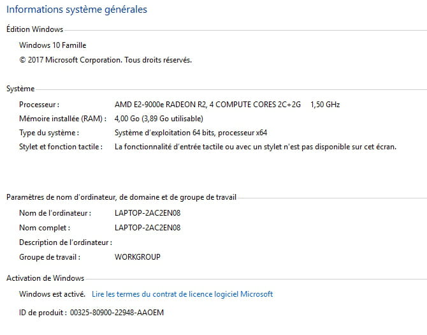
Task: Click the 'Type du système :' label
Action: point(49,133)
